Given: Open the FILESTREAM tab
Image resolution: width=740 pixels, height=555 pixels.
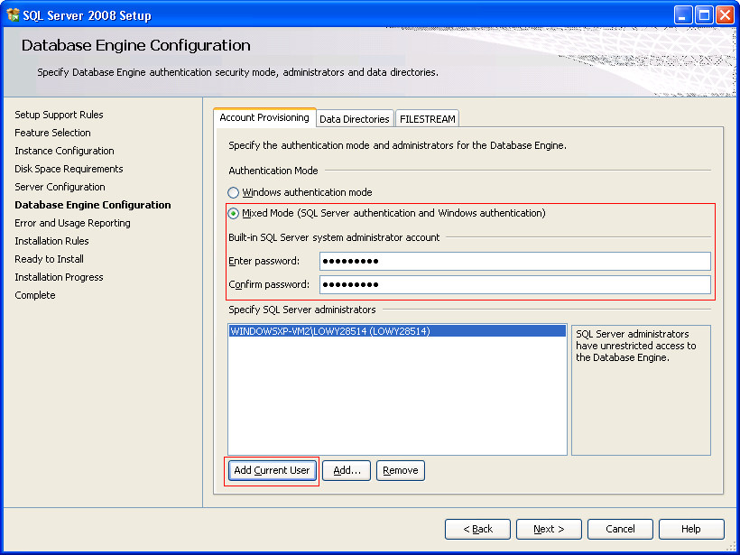Looking at the screenshot, I should pyautogui.click(x=427, y=119).
